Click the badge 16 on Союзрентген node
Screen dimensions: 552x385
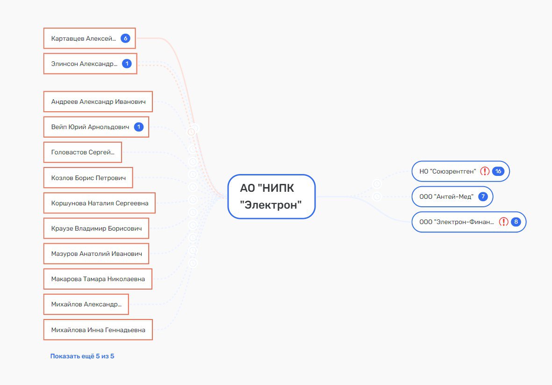[x=498, y=171]
